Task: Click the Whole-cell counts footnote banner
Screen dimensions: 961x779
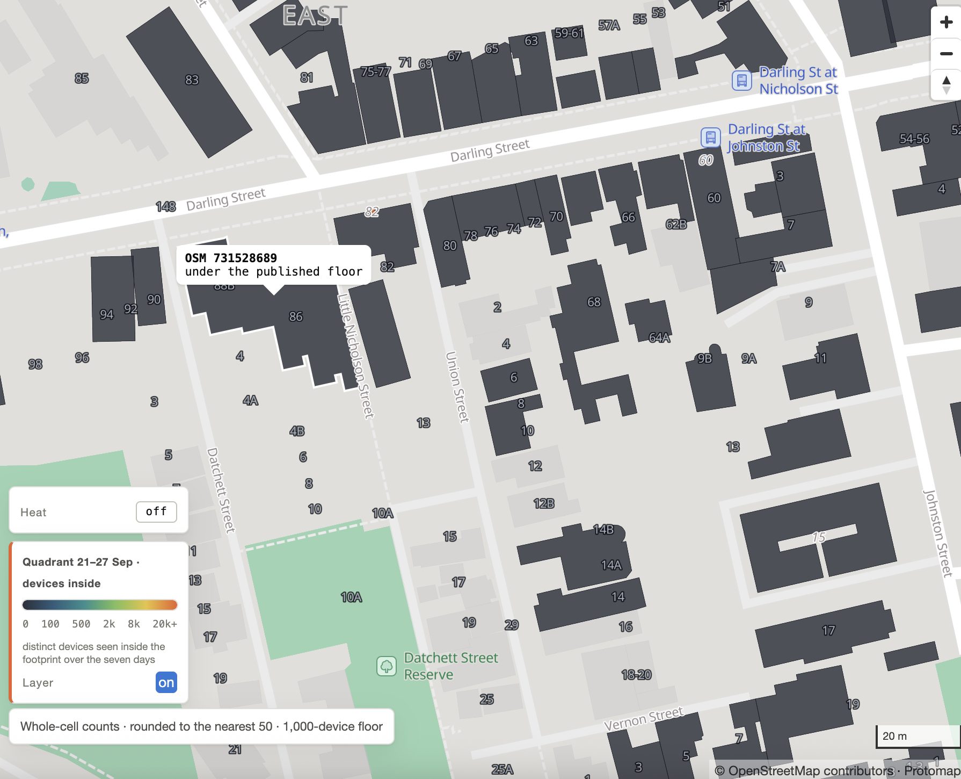Action: [x=202, y=726]
